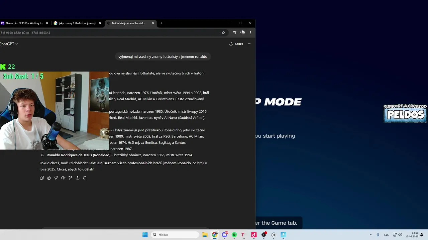Open the clock and date panel

[x=412, y=235]
